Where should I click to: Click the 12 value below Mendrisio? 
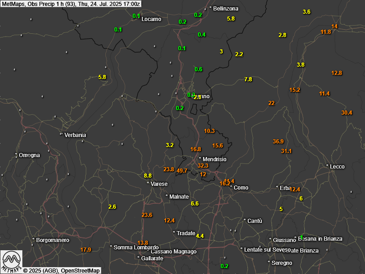point(203,174)
